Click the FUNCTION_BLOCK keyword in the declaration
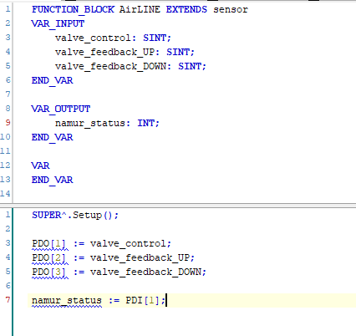This screenshot has height=336, width=356. pyautogui.click(x=73, y=9)
